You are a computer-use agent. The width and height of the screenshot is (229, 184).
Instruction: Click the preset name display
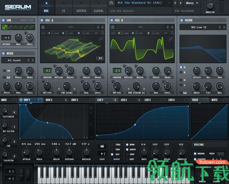pyautogui.click(x=140, y=3)
